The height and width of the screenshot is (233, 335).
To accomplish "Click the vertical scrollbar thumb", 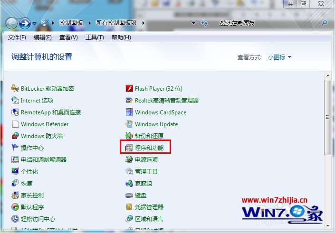I will [x=327, y=117].
